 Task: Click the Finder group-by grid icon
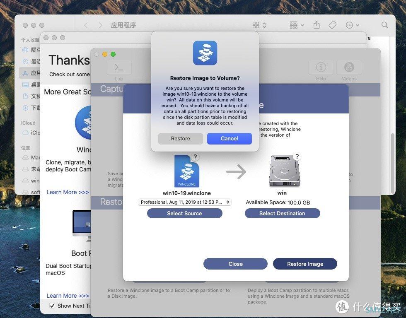[x=294, y=25]
